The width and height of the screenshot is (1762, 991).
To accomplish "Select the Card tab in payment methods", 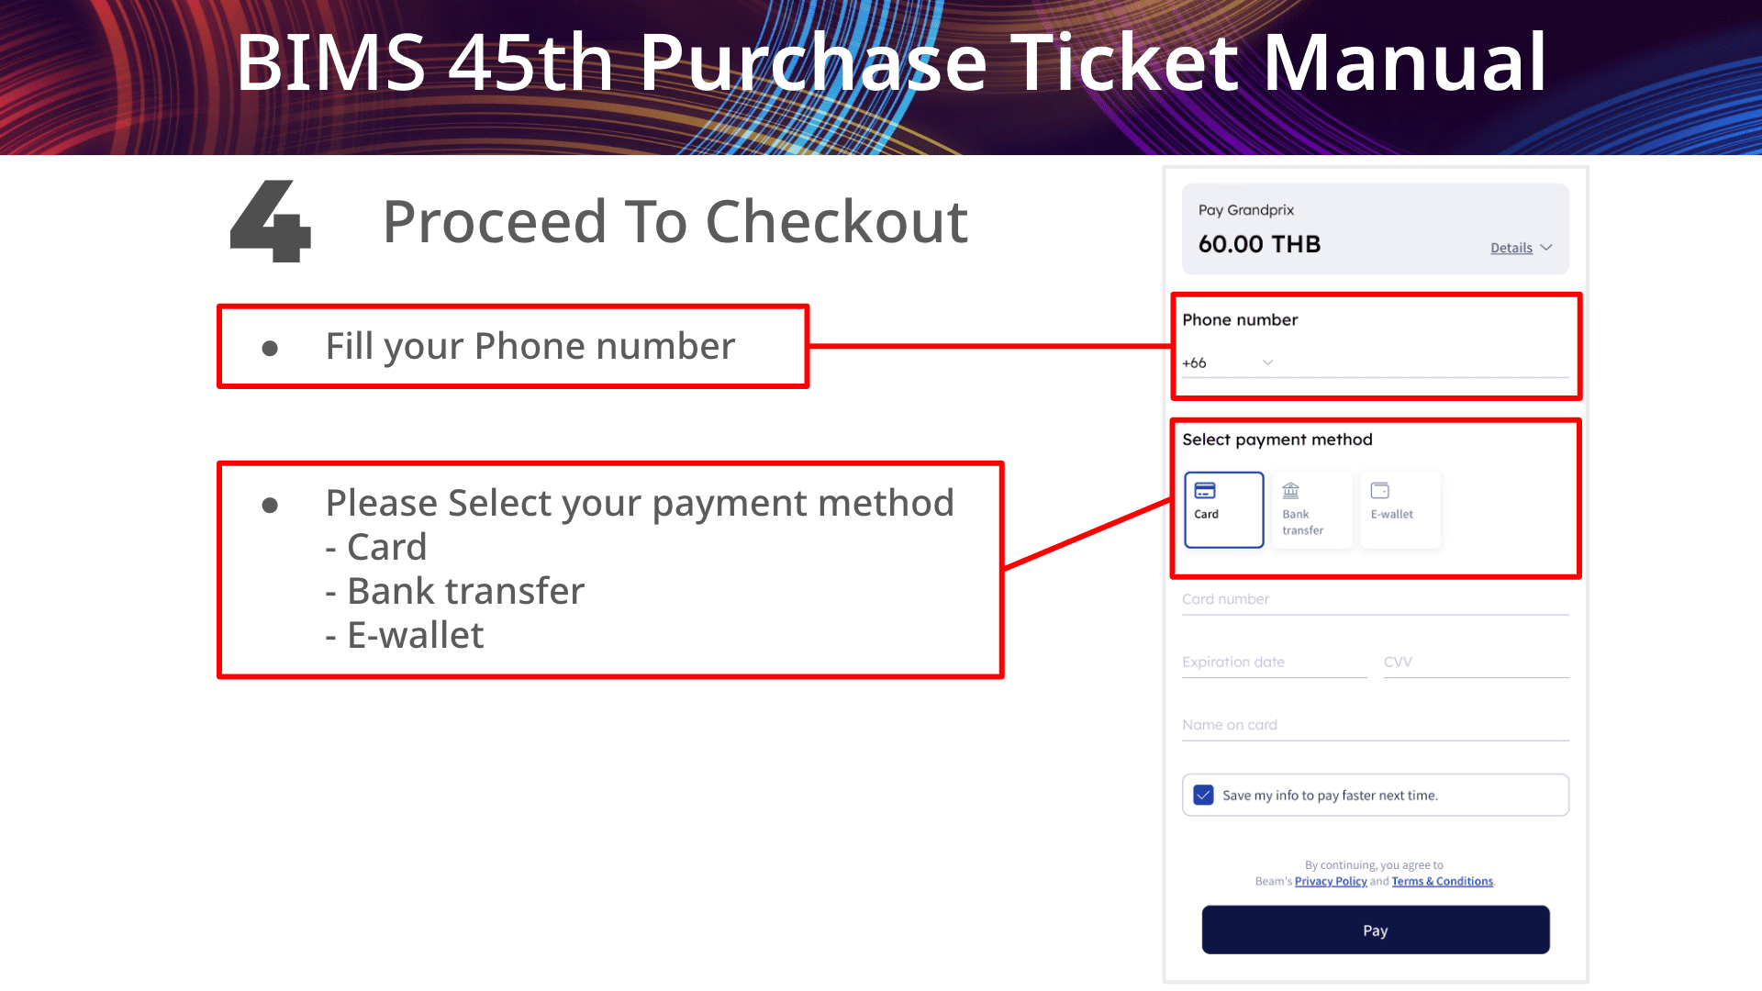I will (1223, 509).
